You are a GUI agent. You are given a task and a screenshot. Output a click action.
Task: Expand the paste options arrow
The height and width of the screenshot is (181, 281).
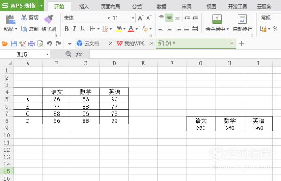tap(16, 29)
